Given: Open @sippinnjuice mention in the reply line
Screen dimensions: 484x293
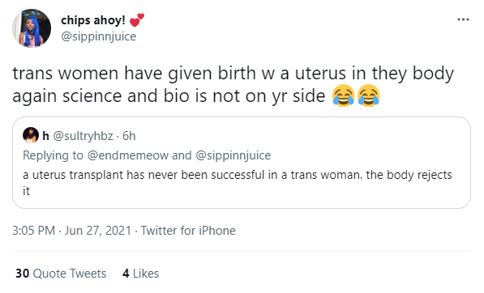Looking at the screenshot, I should 233,155.
